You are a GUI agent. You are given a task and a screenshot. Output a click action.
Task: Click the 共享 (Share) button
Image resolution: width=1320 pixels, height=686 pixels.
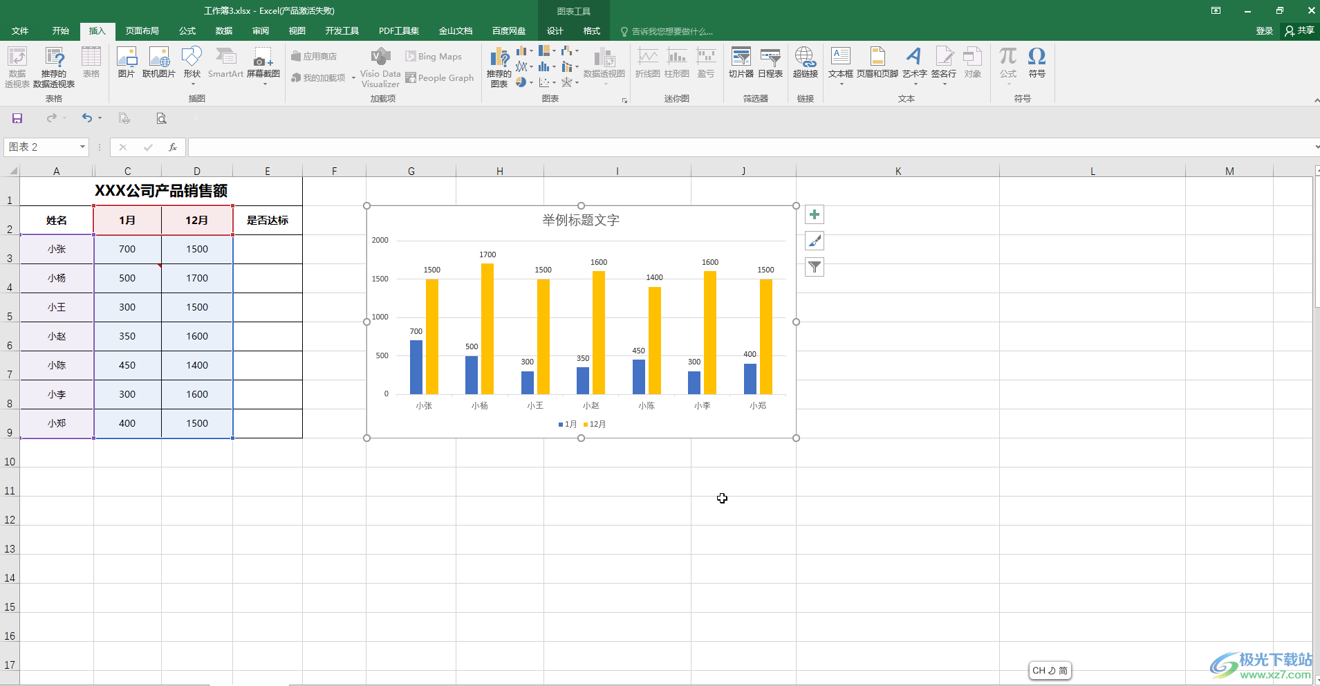pos(1299,30)
